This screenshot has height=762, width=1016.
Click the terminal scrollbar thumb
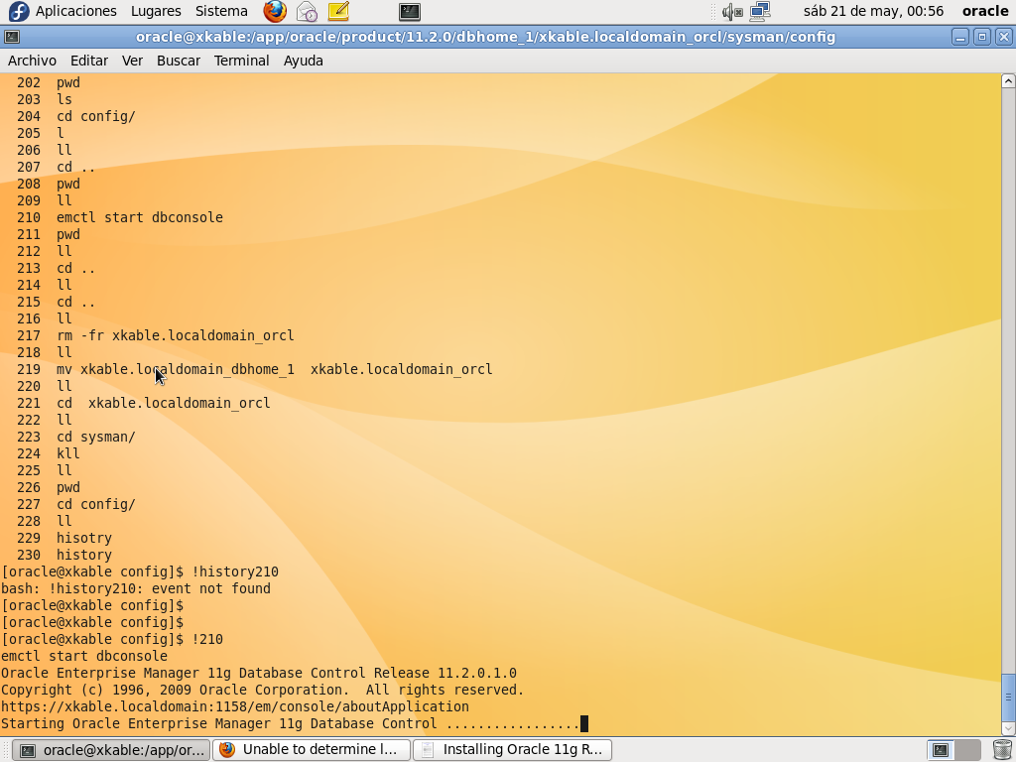[x=1008, y=697]
